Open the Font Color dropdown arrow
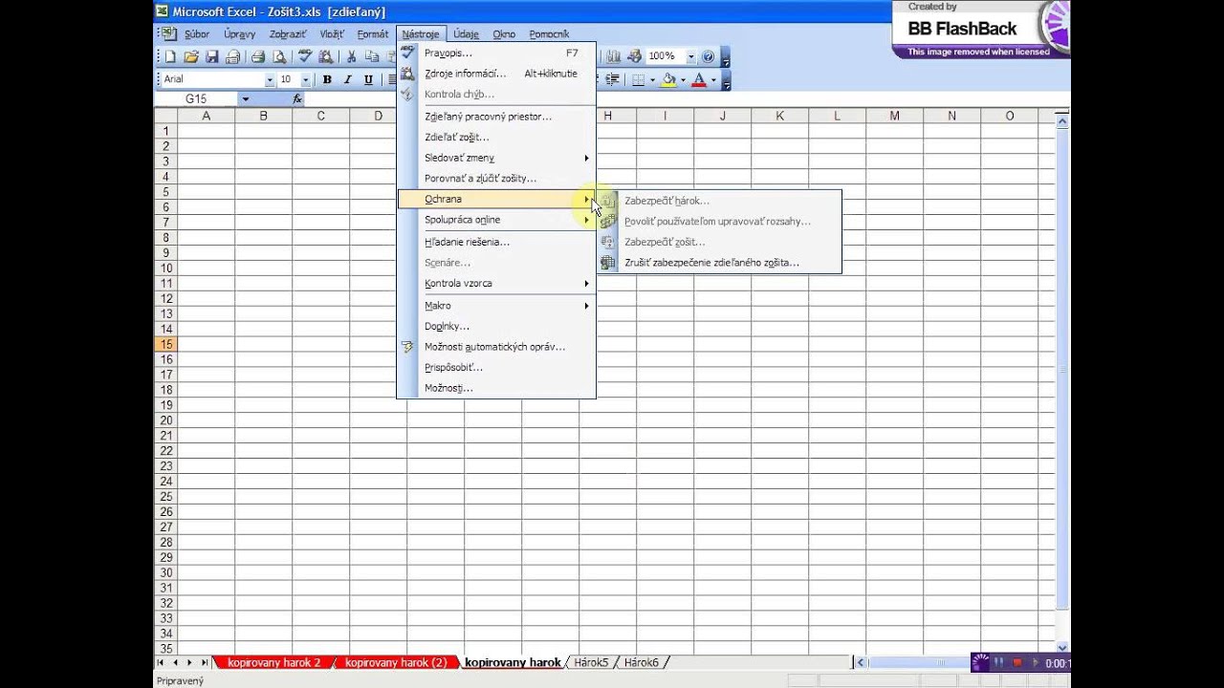 coord(713,79)
